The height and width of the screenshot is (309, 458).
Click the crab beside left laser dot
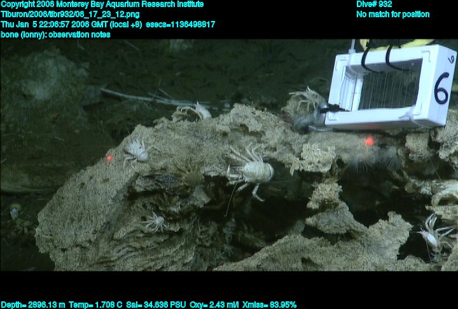tap(137, 151)
